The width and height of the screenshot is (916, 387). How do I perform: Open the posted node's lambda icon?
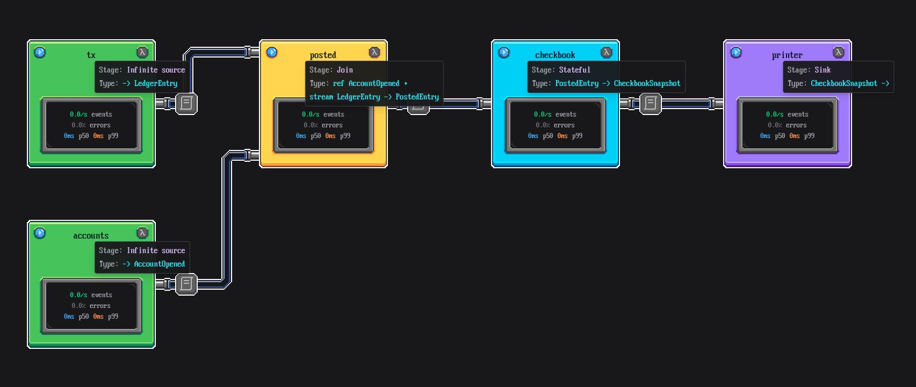tap(374, 52)
